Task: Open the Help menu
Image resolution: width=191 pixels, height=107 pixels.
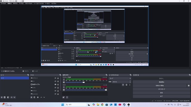Action: (54, 4)
